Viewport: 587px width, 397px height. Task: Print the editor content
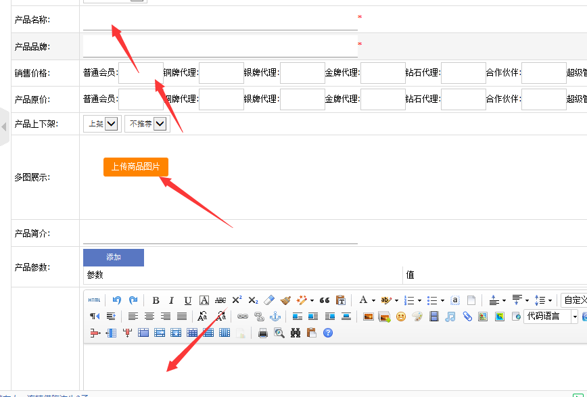[263, 333]
